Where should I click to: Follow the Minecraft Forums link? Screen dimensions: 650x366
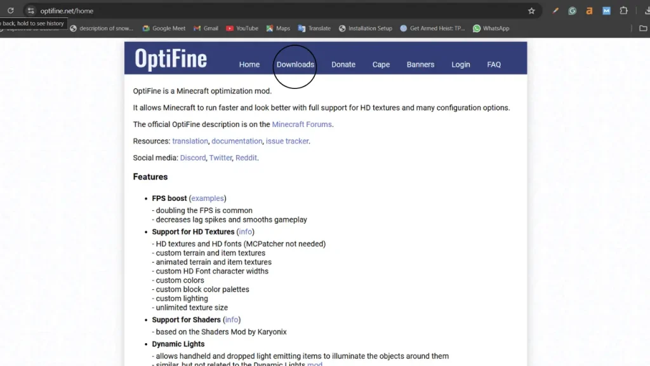coord(302,125)
